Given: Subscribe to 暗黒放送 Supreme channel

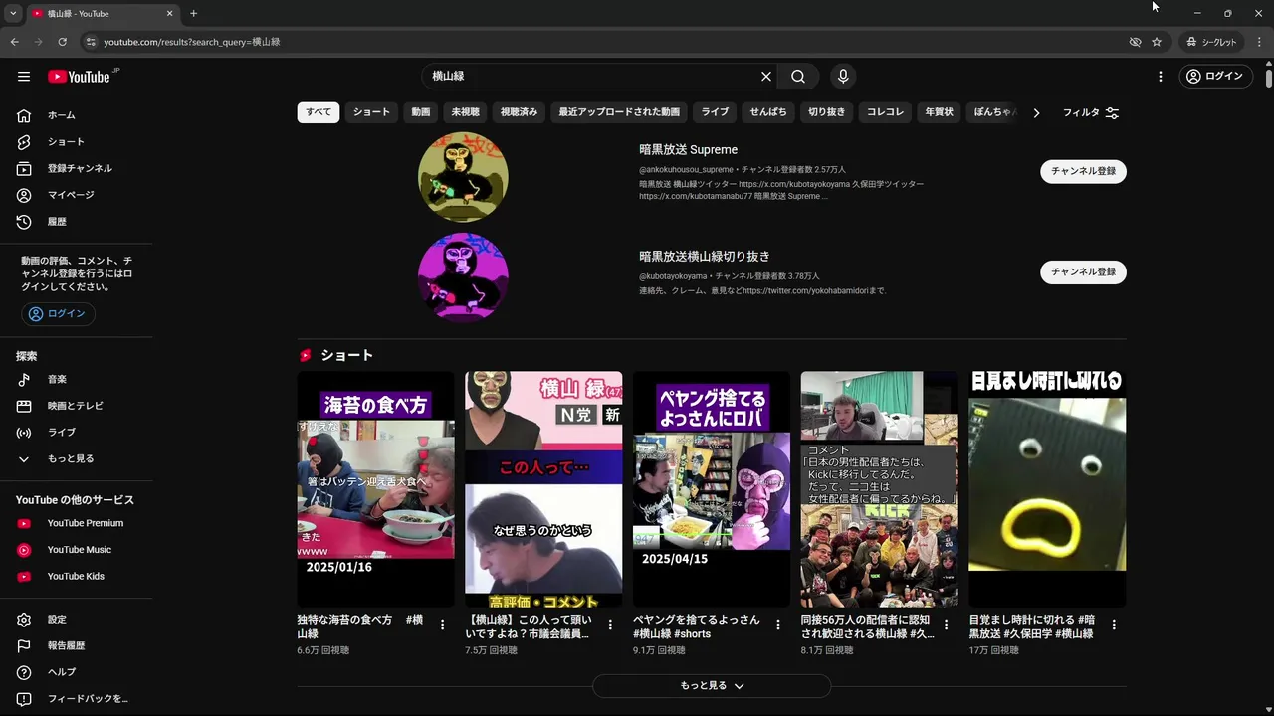Looking at the screenshot, I should (1083, 171).
